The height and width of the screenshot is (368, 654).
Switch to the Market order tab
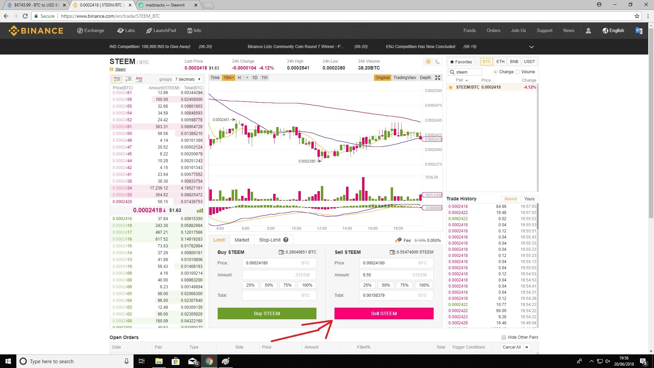242,240
